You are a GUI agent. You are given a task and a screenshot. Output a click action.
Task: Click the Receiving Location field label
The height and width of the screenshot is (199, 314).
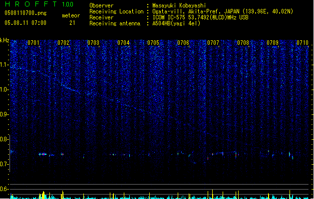pos(116,11)
